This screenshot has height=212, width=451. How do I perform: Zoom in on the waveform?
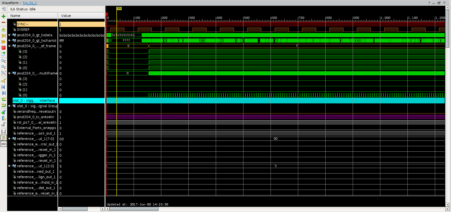[x=4, y=61]
